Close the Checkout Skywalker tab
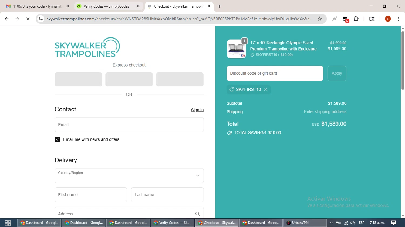The image size is (405, 227). coord(209,6)
